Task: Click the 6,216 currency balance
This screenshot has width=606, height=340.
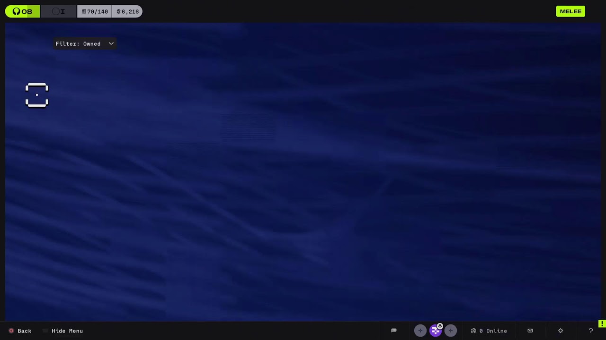Action: (127, 11)
